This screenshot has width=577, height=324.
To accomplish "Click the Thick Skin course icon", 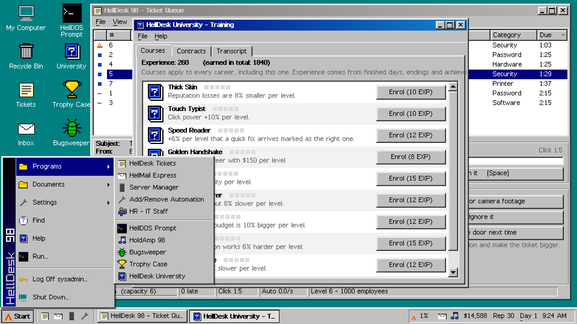I will (x=155, y=92).
